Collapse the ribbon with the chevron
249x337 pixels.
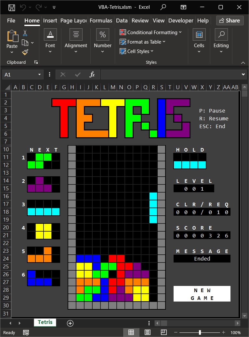pos(243,63)
